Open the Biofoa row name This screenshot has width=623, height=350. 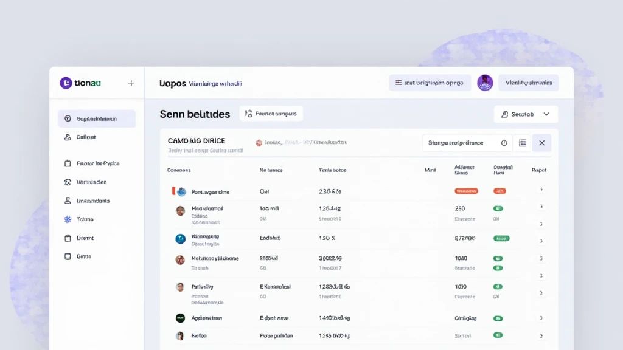coord(199,335)
